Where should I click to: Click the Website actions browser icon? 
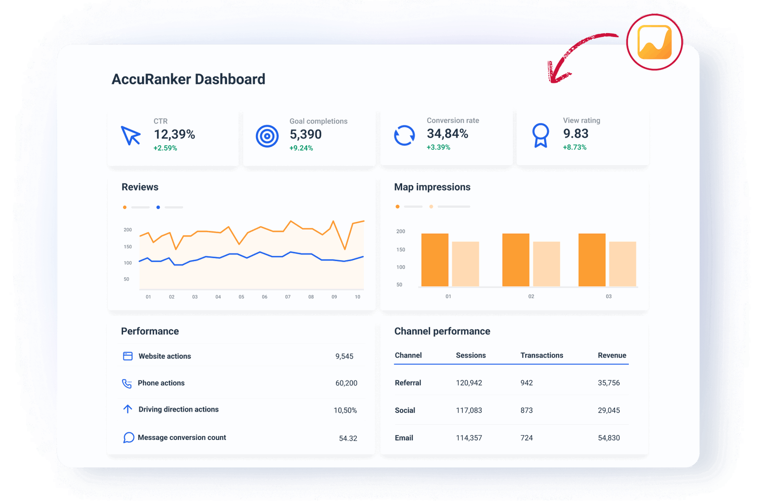[127, 356]
